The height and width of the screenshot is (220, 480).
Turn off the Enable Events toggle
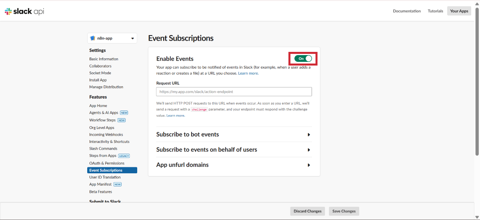pos(303,59)
